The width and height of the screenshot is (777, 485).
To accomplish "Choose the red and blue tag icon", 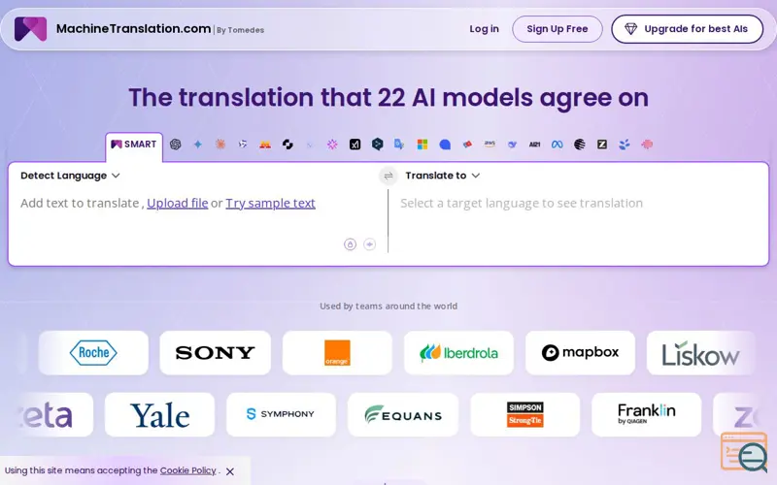I will pyautogui.click(x=467, y=145).
